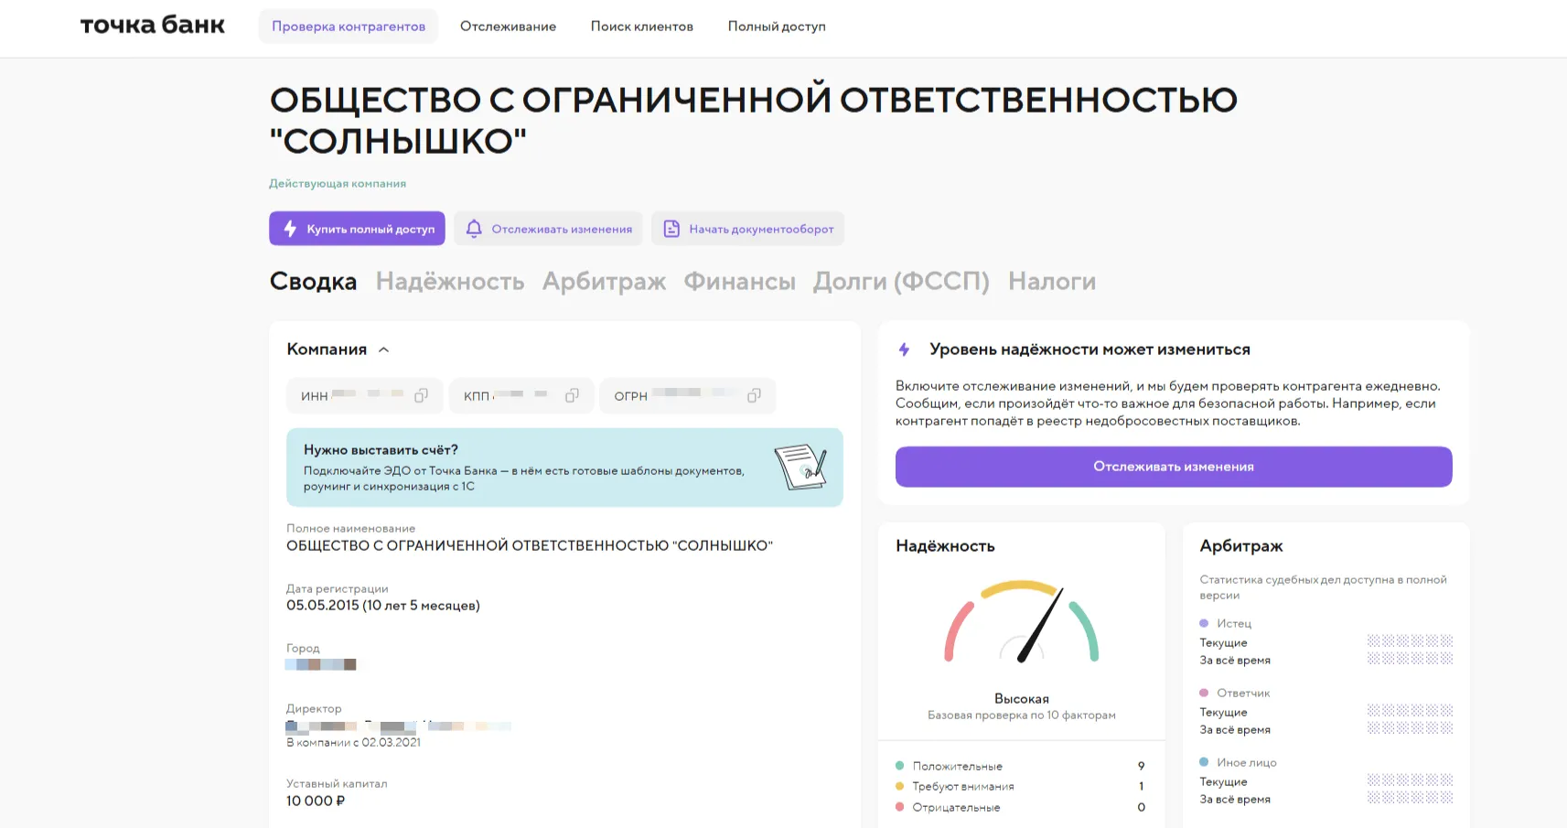Click the lightning icon on purchase button

click(290, 229)
